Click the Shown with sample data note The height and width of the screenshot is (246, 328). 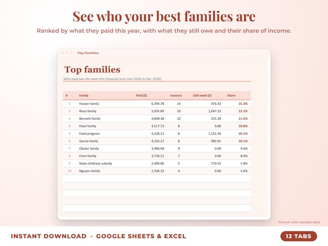[x=299, y=222]
